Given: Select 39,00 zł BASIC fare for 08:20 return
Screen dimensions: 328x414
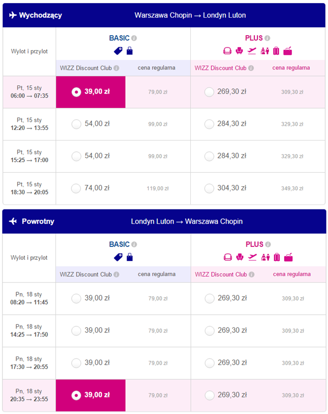Looking at the screenshot, I should [76, 299].
